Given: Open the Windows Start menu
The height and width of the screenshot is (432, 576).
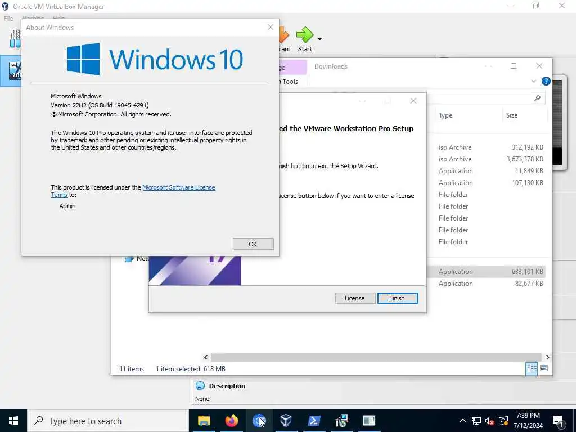Looking at the screenshot, I should point(13,421).
